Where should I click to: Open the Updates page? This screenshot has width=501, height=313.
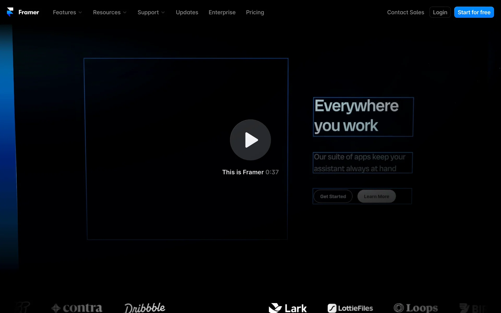[x=187, y=12]
